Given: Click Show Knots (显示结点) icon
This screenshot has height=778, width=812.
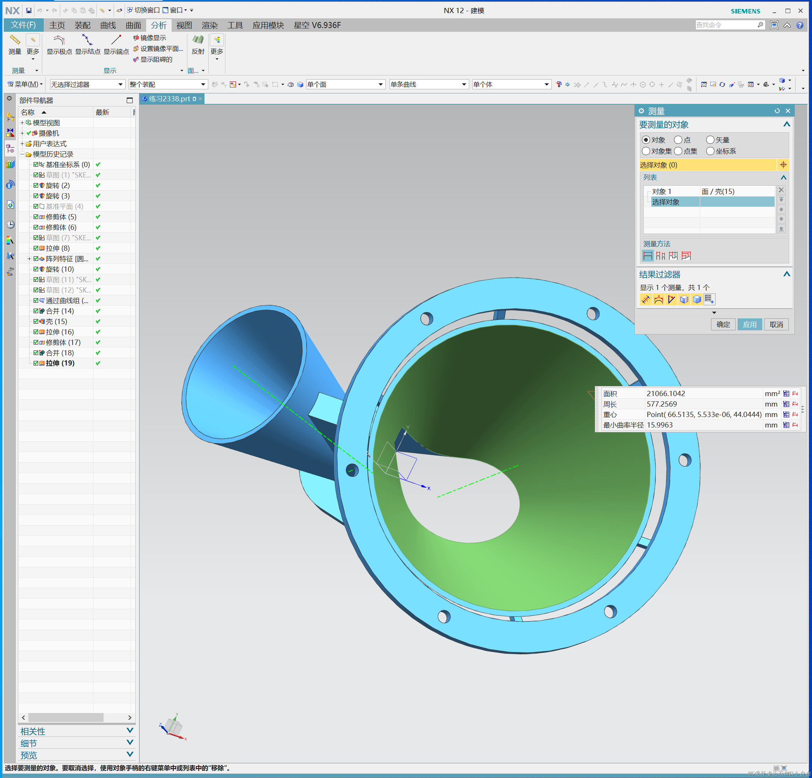Looking at the screenshot, I should (x=87, y=40).
